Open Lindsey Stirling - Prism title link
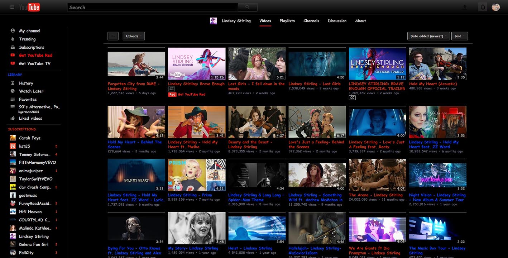The height and width of the screenshot is (258, 508). (x=190, y=195)
